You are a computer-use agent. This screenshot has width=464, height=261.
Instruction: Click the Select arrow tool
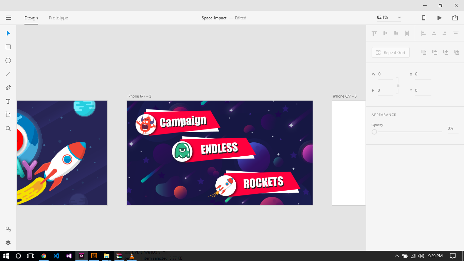[8, 33]
